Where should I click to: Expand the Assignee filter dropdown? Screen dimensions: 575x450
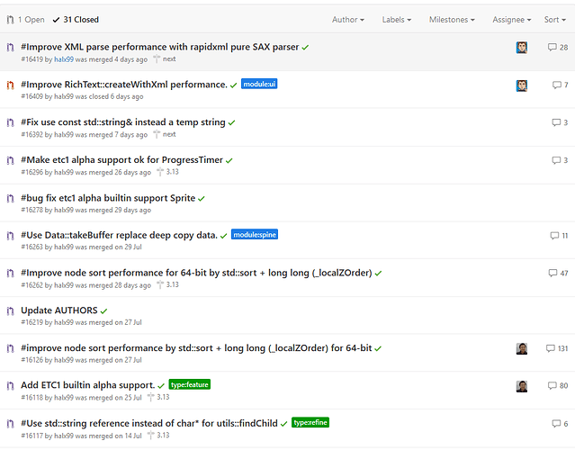[513, 19]
